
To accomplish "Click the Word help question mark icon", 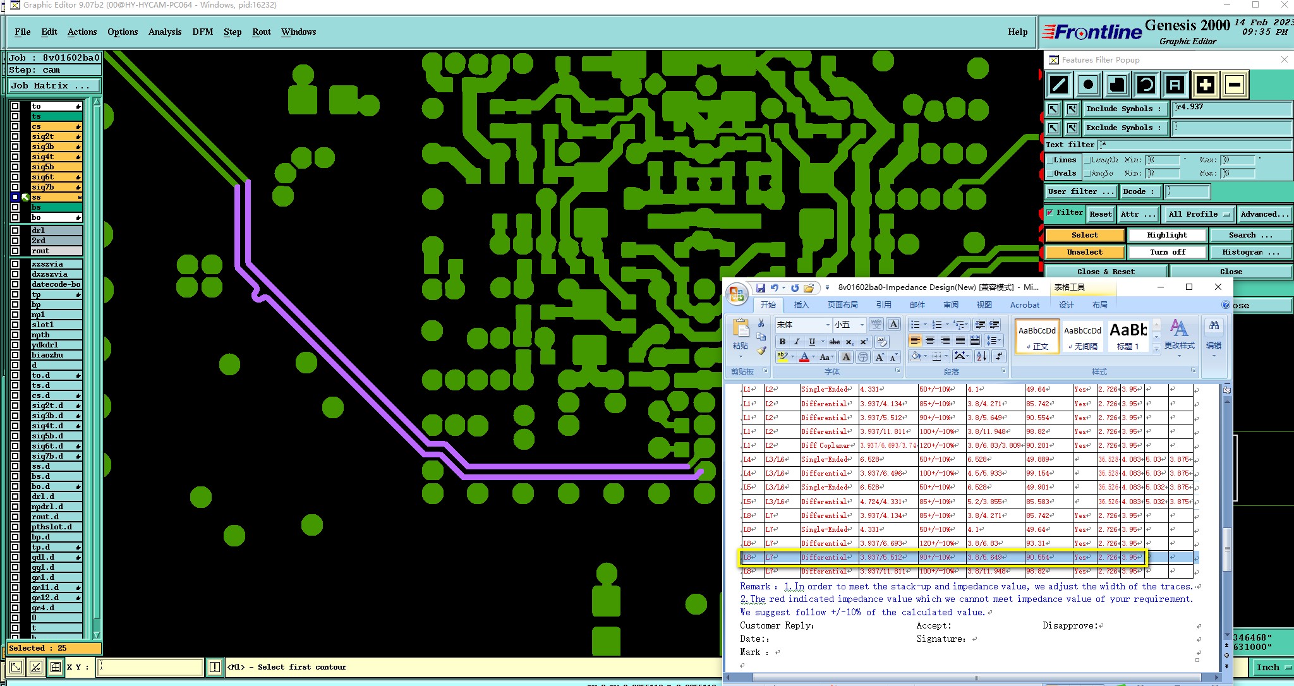I will (1226, 305).
